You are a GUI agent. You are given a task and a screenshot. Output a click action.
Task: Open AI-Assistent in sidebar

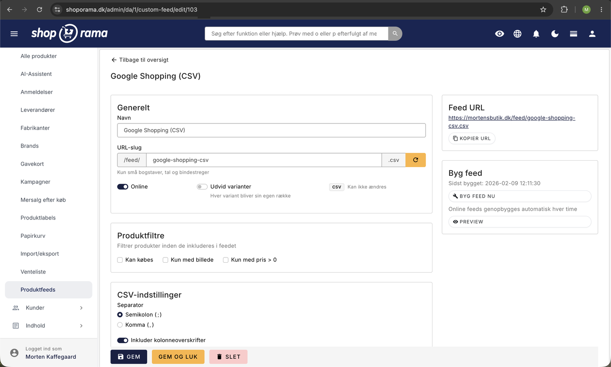[x=36, y=74]
